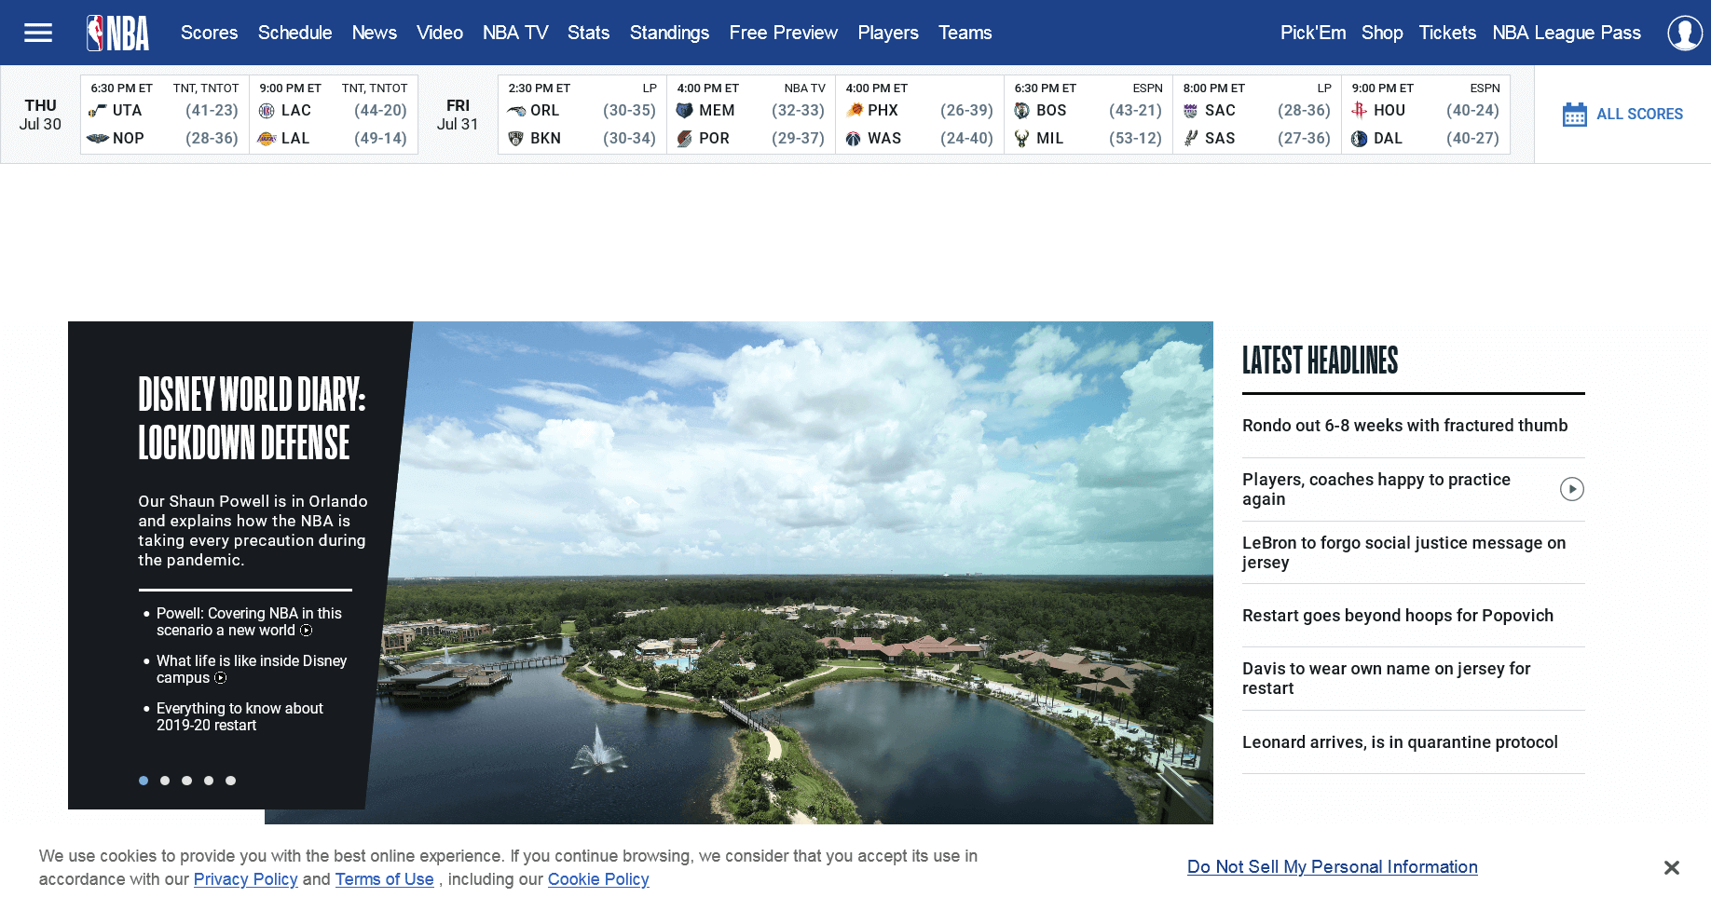This screenshot has width=1711, height=911.
Task: Open the Disney World Diary headline
Action: [252, 418]
